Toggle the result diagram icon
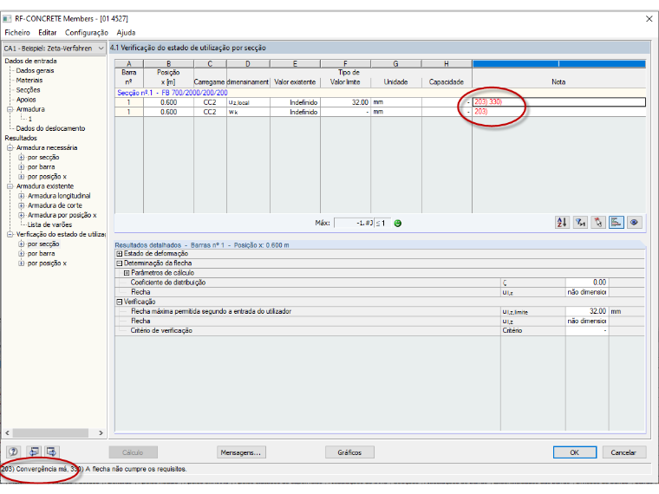 tap(617, 222)
